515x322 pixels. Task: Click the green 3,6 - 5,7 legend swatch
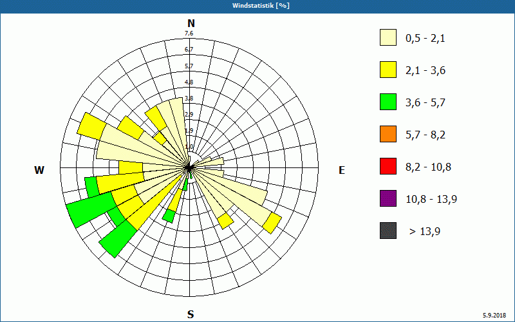[388, 102]
